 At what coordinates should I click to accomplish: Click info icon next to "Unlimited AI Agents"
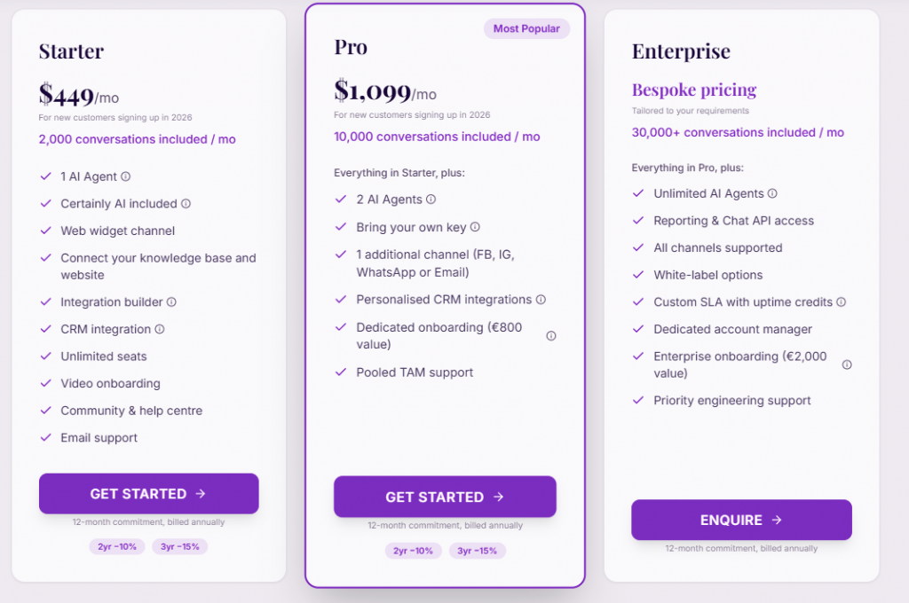(771, 193)
